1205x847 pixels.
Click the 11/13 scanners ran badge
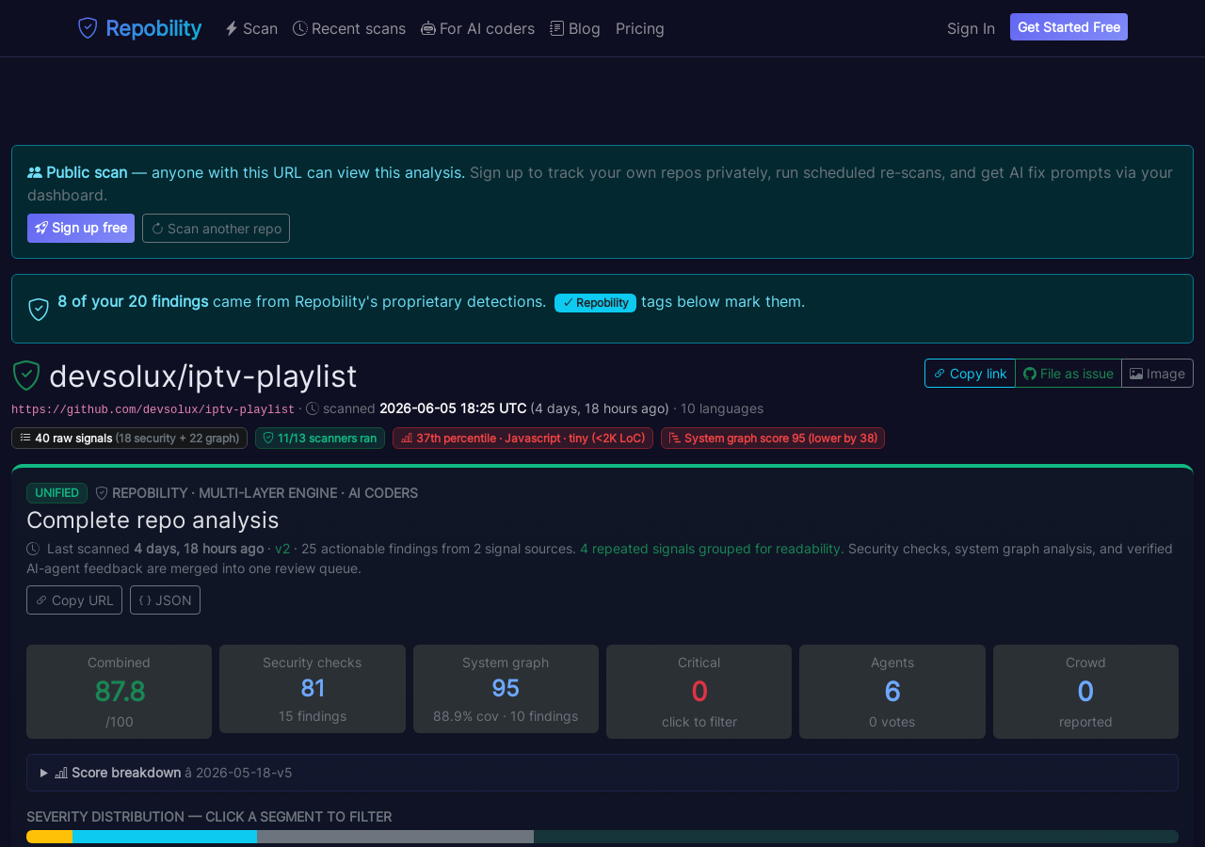320,438
